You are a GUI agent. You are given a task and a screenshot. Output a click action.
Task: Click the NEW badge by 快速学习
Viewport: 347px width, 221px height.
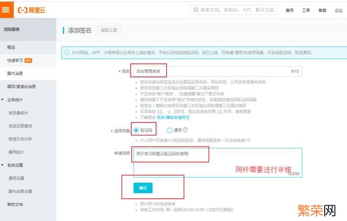tap(28, 61)
